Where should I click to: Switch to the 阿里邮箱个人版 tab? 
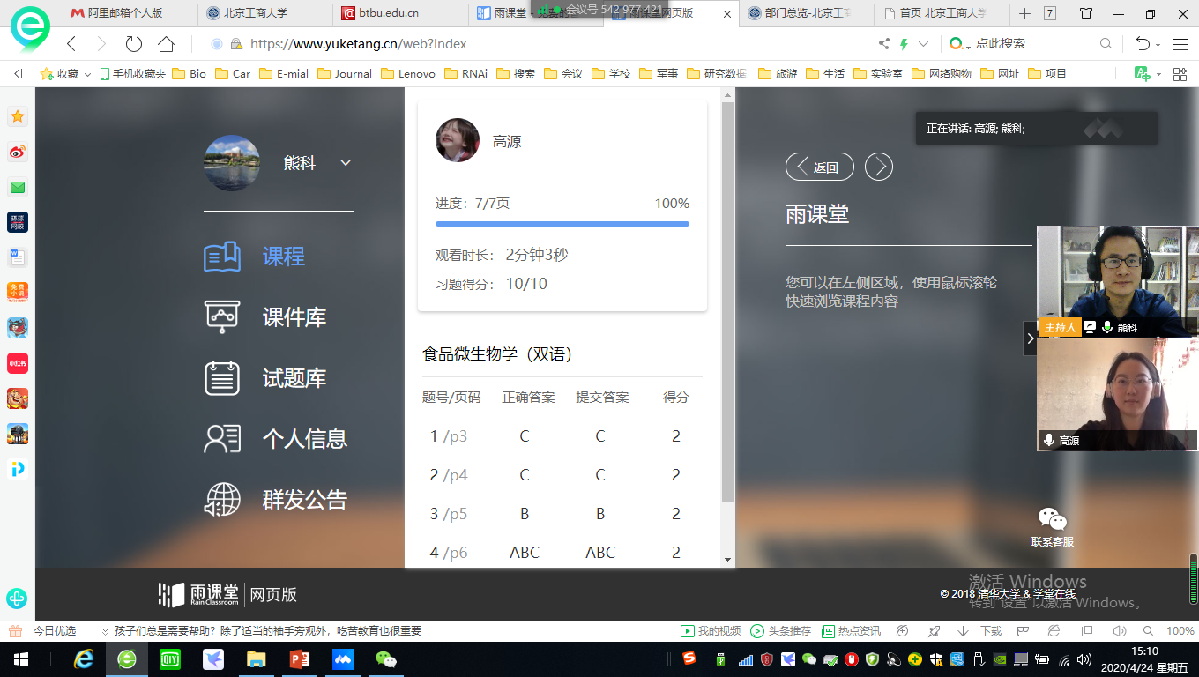click(123, 13)
